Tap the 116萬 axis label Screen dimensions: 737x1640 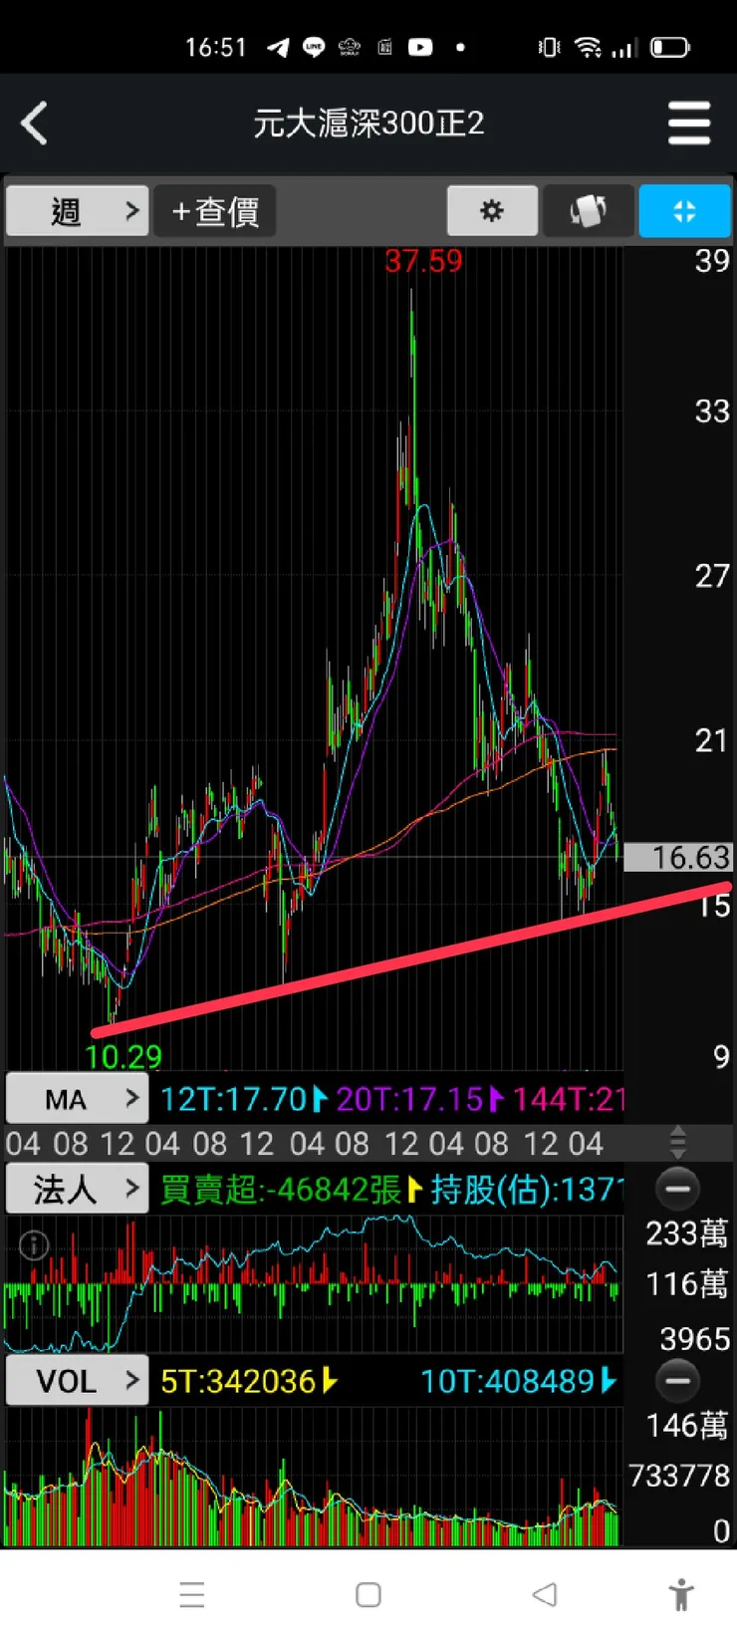[687, 1283]
